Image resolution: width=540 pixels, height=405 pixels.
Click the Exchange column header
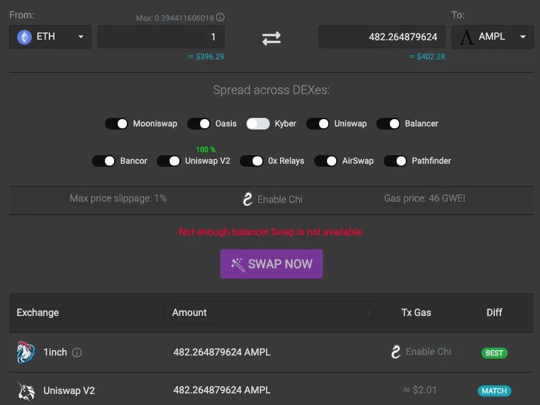tap(38, 313)
